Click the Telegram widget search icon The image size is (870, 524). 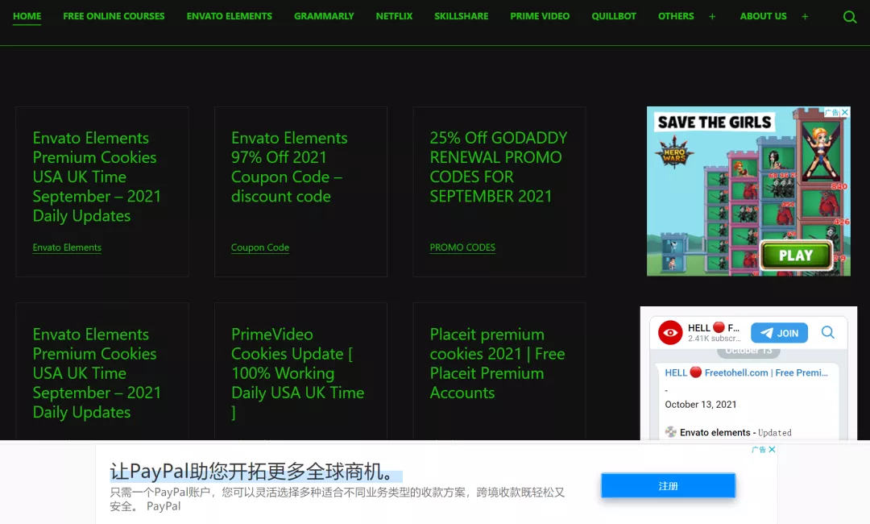click(x=828, y=332)
